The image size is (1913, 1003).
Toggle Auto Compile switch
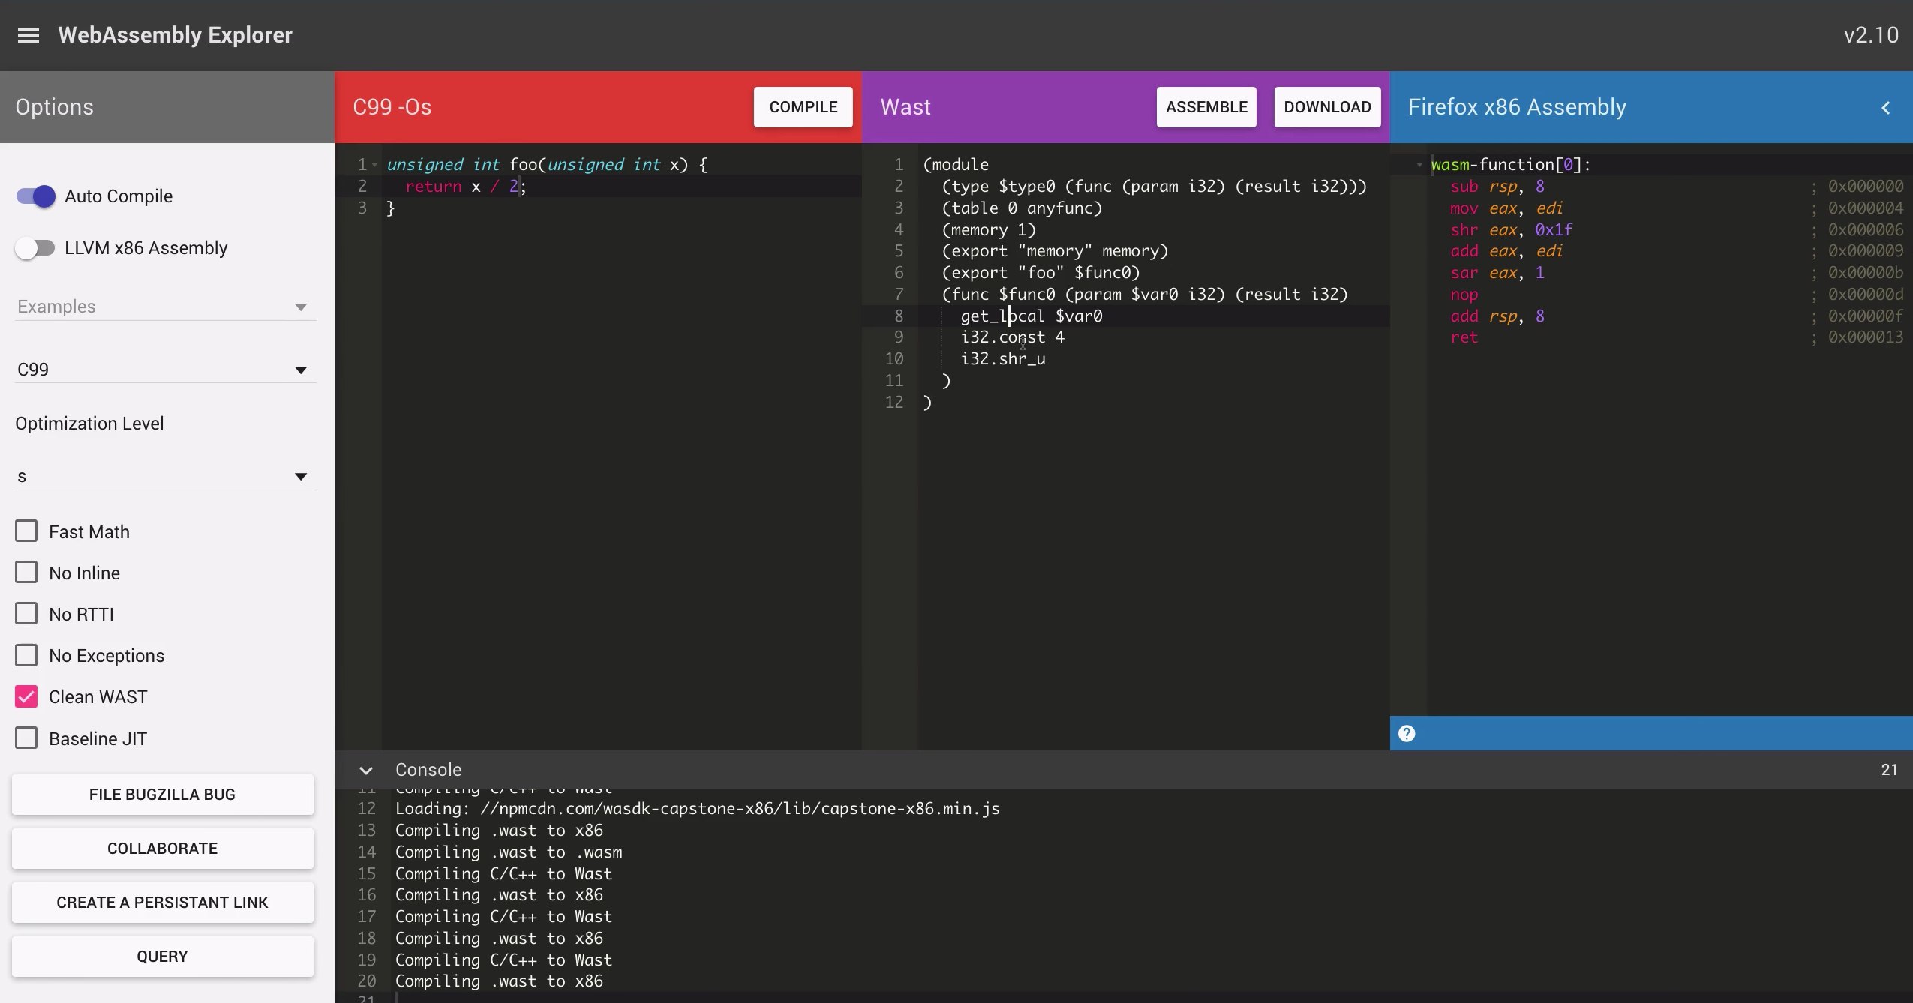pyautogui.click(x=36, y=196)
